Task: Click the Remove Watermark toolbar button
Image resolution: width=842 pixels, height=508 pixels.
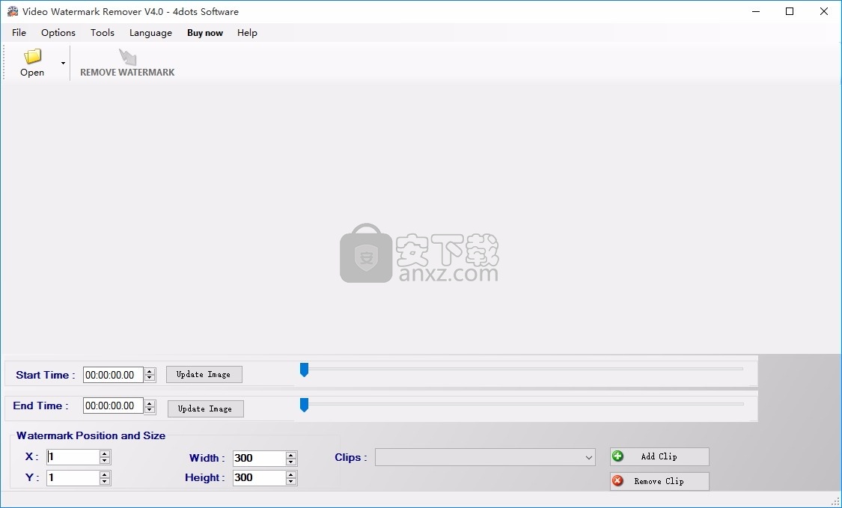Action: tap(127, 64)
